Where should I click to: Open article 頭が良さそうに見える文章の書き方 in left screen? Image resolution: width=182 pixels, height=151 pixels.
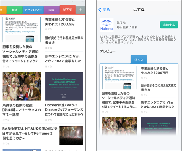click(64, 40)
